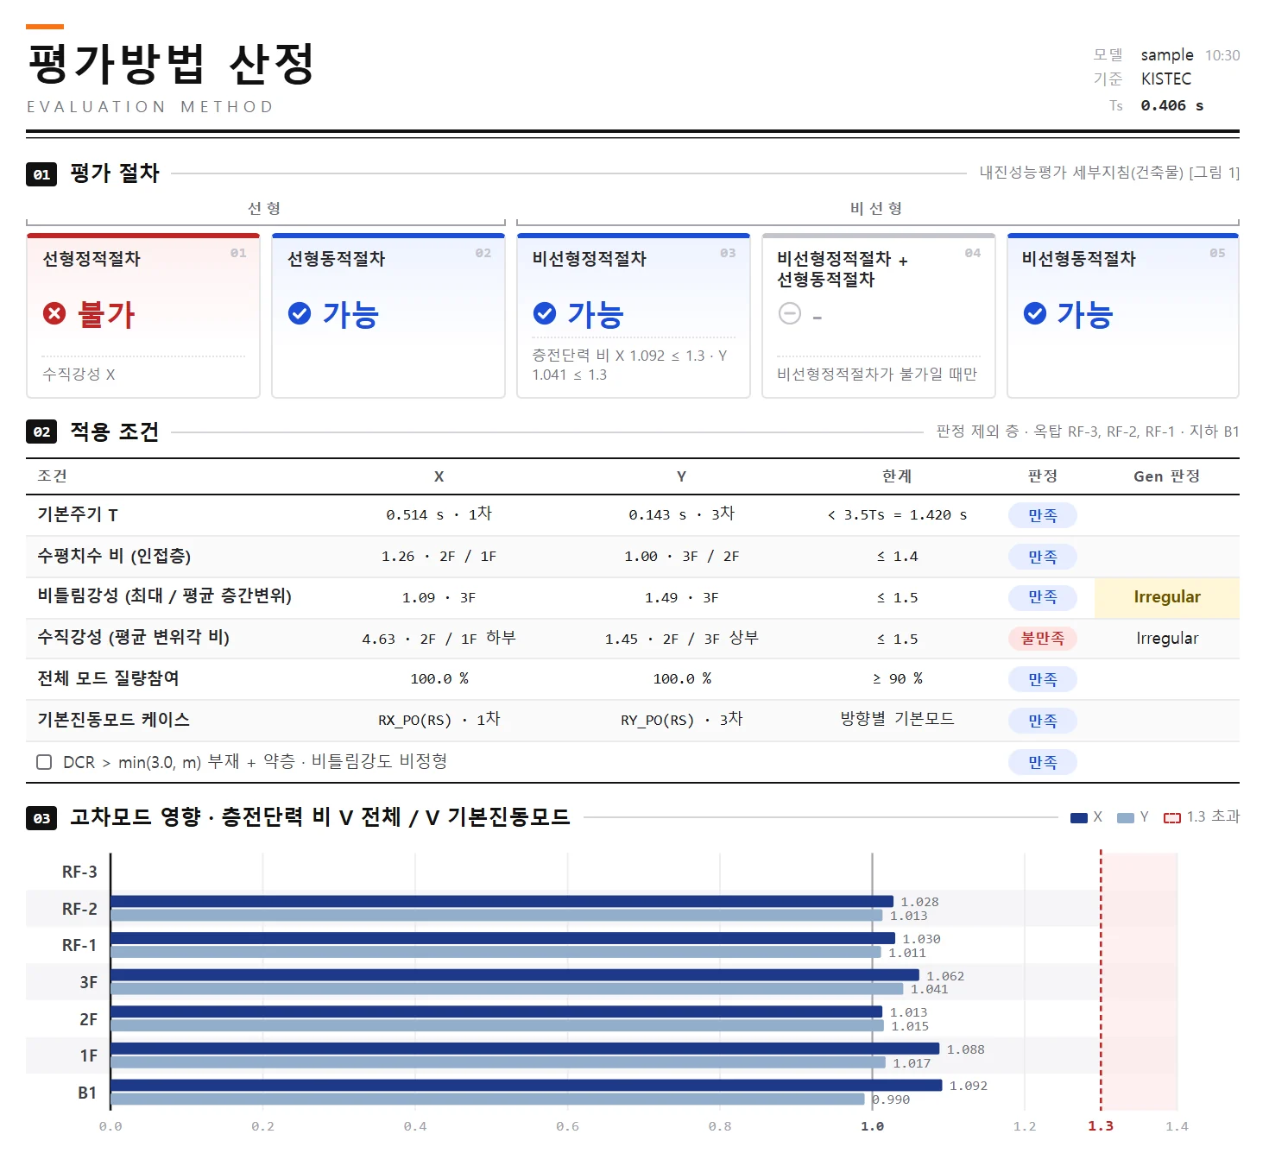Screen dimensions: 1269x1153
Task: Click the Ts value 0.406 s
Action: [x=1172, y=105]
